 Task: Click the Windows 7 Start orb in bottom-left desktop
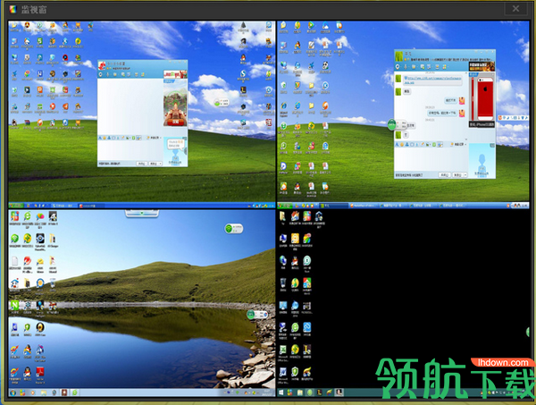pos(13,392)
